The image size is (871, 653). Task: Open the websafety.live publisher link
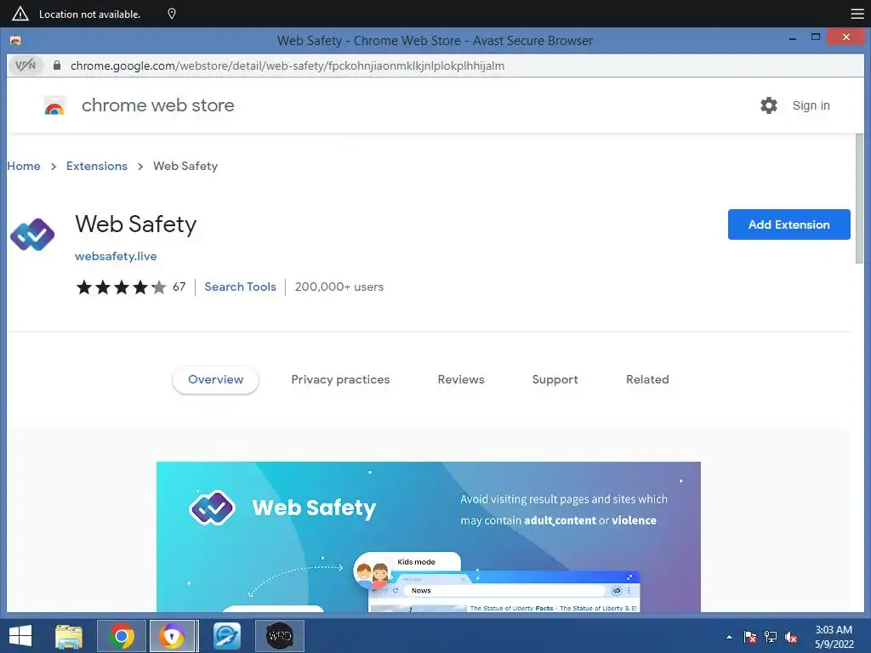coord(116,256)
